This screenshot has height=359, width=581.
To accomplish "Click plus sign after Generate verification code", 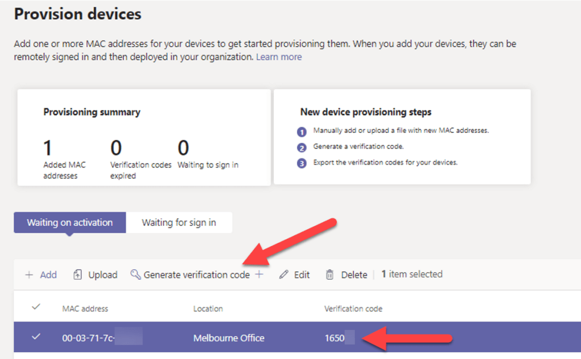I will pyautogui.click(x=259, y=274).
